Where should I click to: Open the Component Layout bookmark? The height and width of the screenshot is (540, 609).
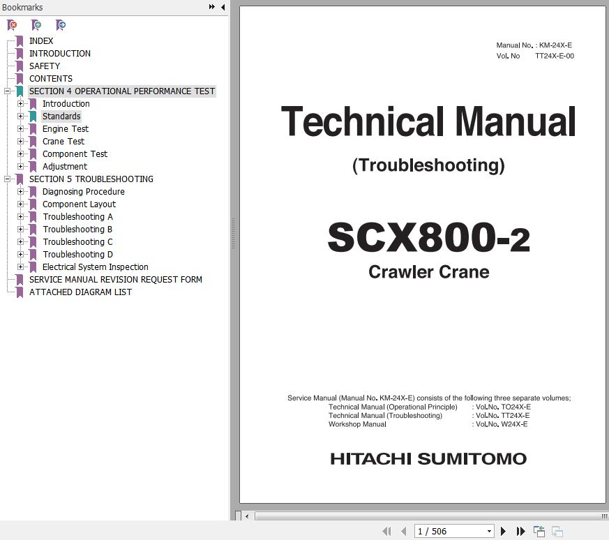tap(79, 204)
